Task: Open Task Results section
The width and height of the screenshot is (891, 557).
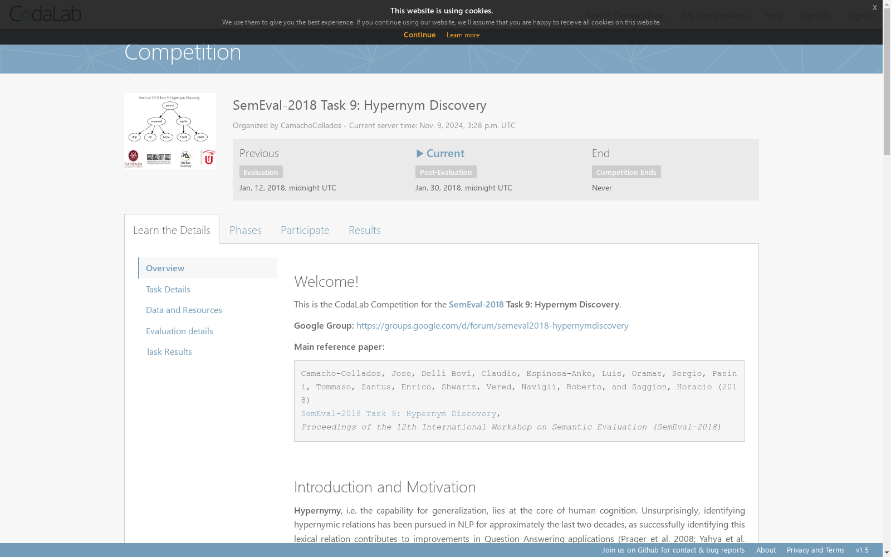Action: 169,351
